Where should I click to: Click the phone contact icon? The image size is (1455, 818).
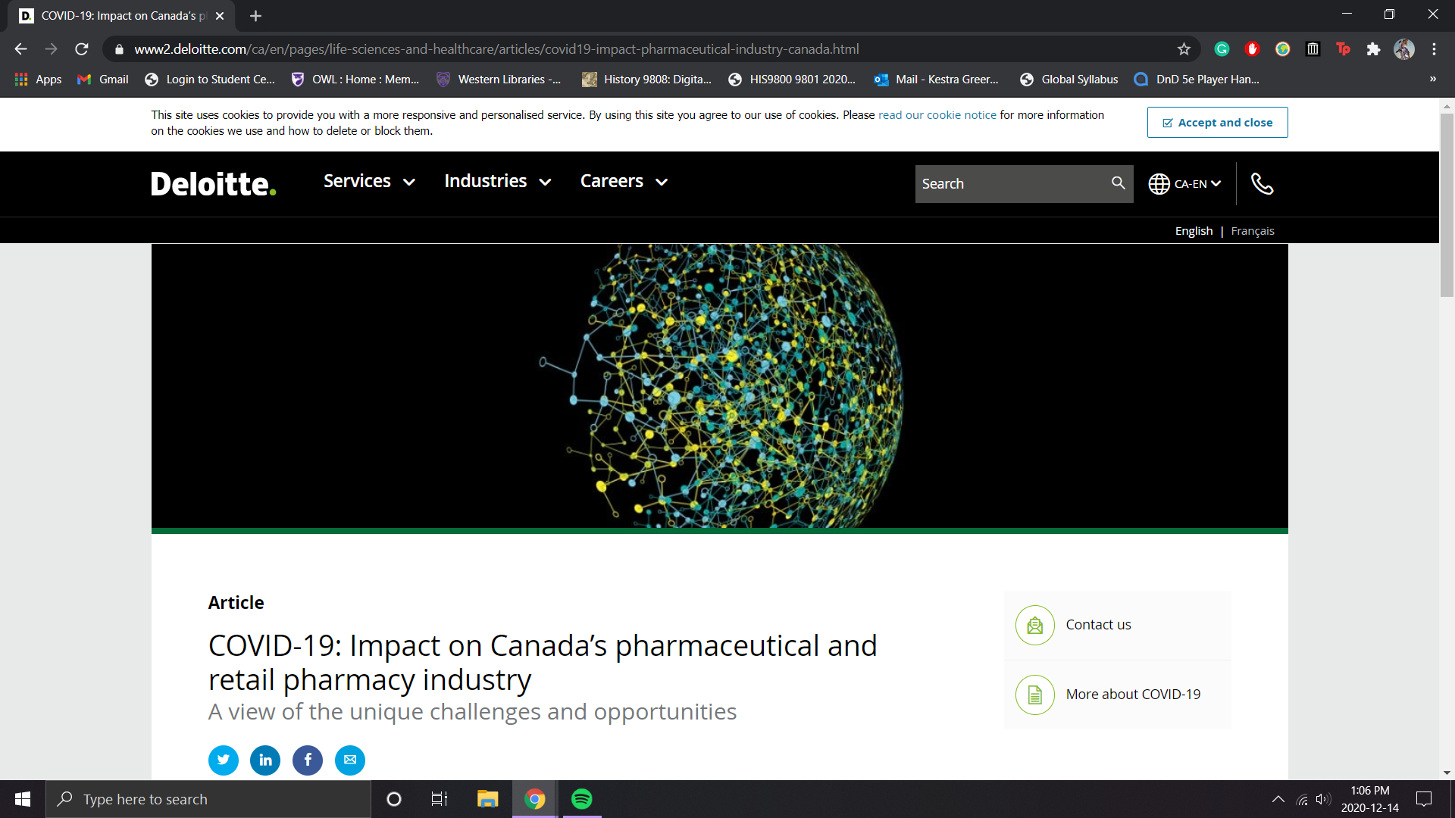pyautogui.click(x=1262, y=184)
